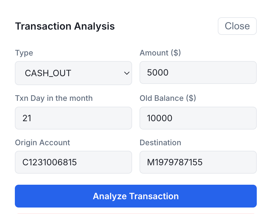Viewport: 271px width, 214px height.
Task: Click the Old Balance ($) label
Action: (x=168, y=98)
